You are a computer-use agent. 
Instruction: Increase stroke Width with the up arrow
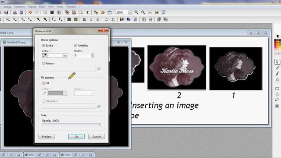pyautogui.click(x=92, y=54)
